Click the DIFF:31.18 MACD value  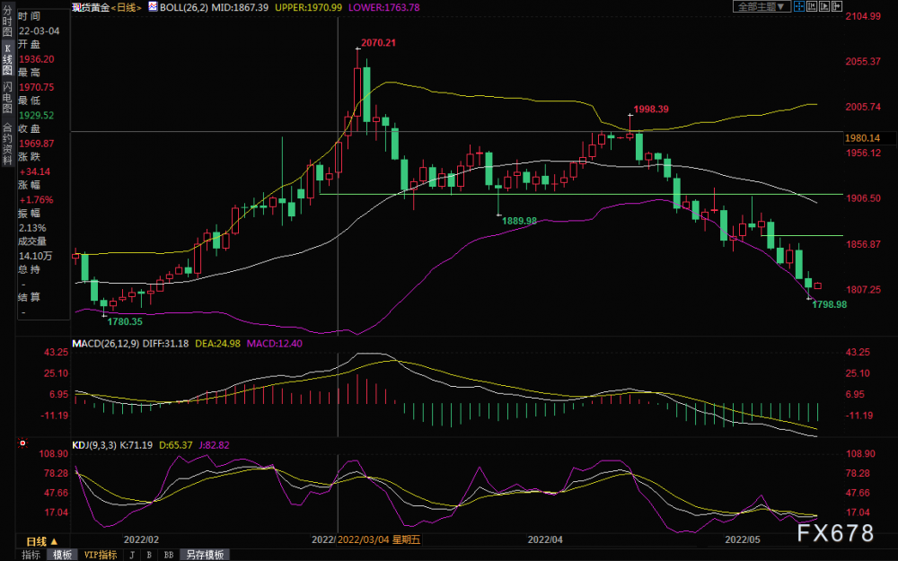click(165, 344)
